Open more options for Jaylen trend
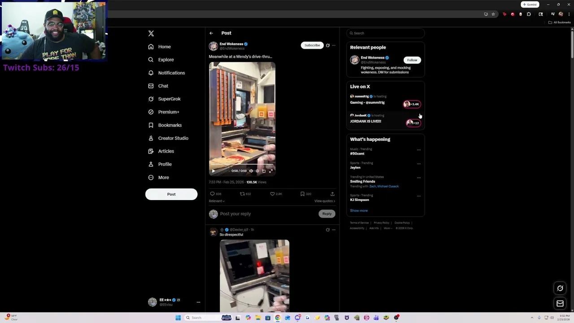The height and width of the screenshot is (323, 574). (x=419, y=164)
